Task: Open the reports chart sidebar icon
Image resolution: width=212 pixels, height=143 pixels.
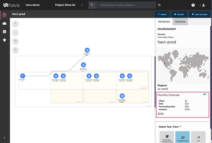Action: click(x=5, y=32)
